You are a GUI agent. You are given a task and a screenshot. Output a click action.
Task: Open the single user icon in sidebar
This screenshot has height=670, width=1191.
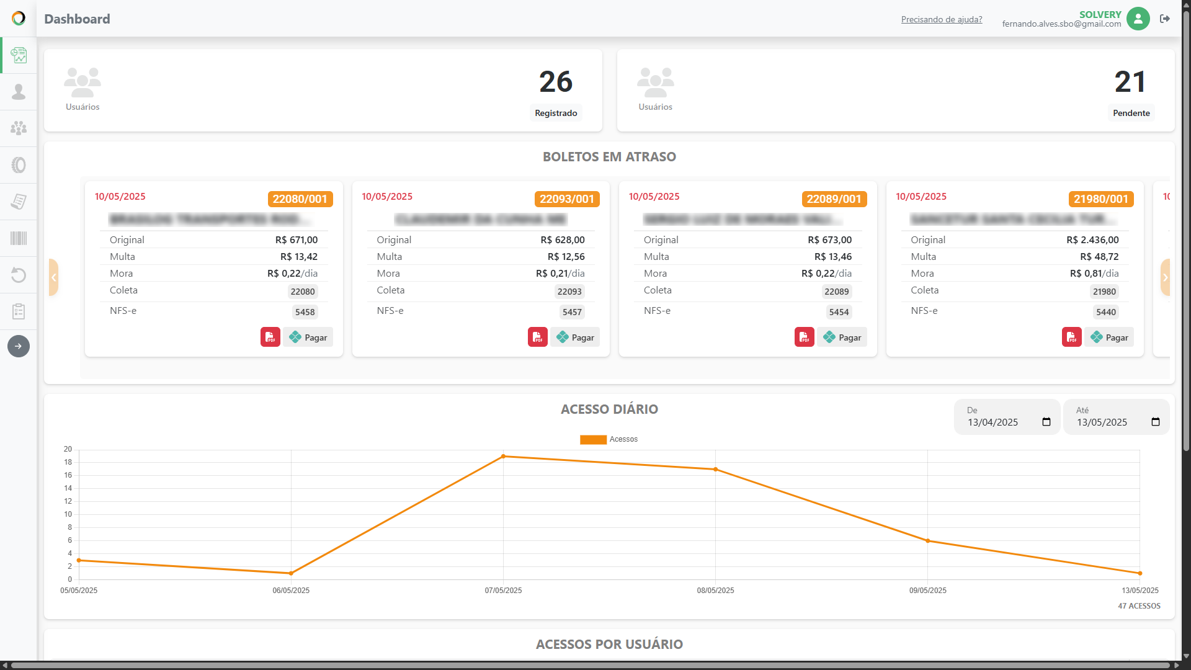point(19,92)
